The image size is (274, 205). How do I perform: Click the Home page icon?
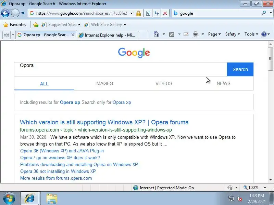[157, 34]
